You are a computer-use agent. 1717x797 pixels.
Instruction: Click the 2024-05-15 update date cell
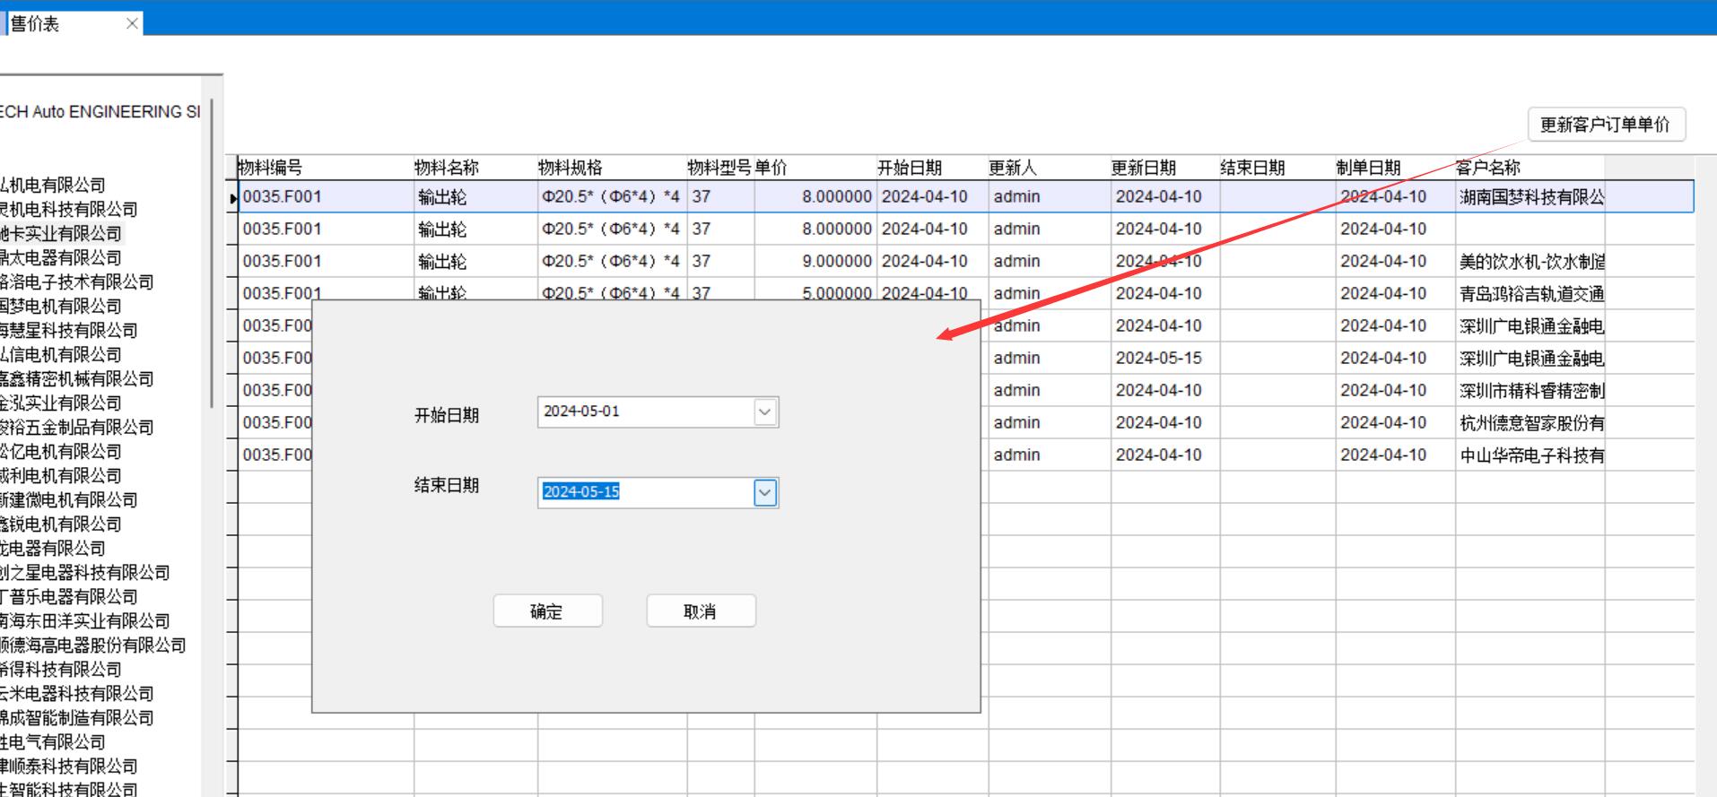coord(1158,358)
